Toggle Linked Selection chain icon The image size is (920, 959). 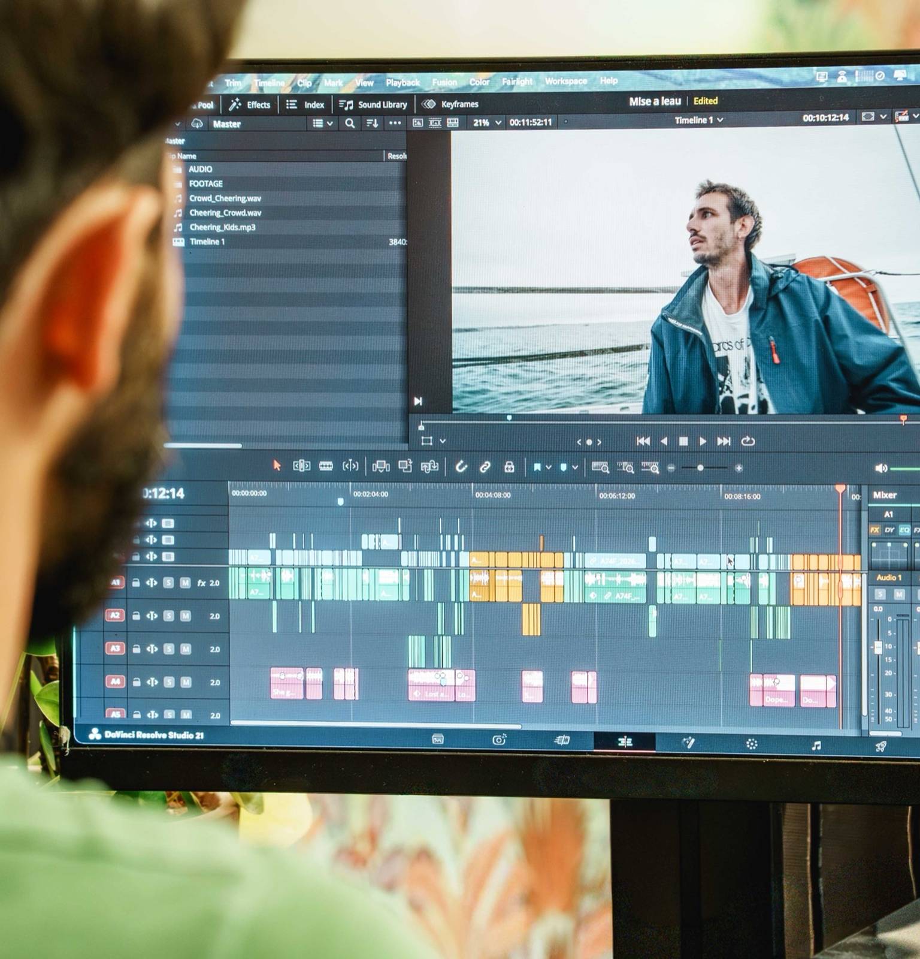coord(485,466)
